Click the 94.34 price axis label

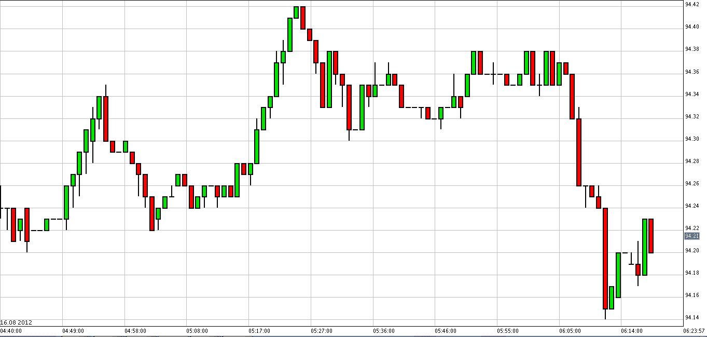[692, 94]
